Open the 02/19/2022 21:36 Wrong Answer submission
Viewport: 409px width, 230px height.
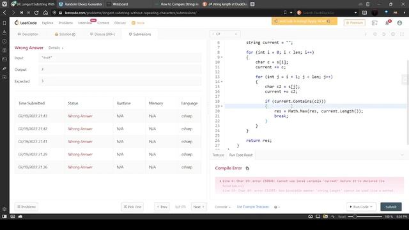pyautogui.click(x=80, y=167)
